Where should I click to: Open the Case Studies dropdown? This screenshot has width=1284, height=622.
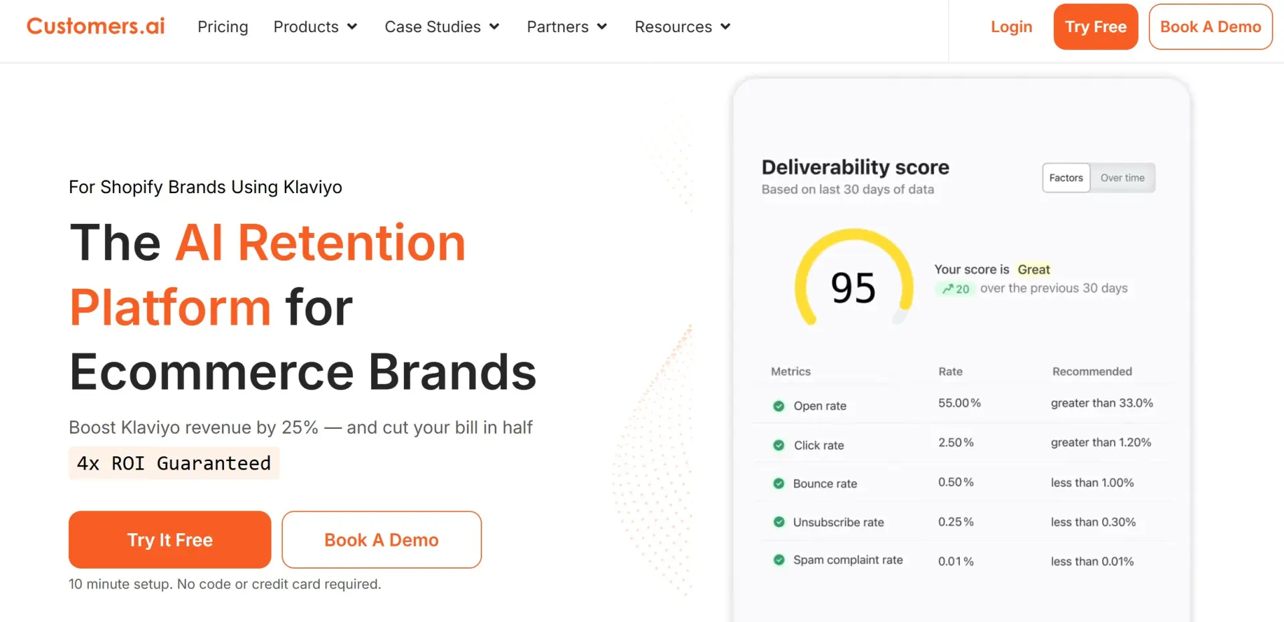pos(442,27)
